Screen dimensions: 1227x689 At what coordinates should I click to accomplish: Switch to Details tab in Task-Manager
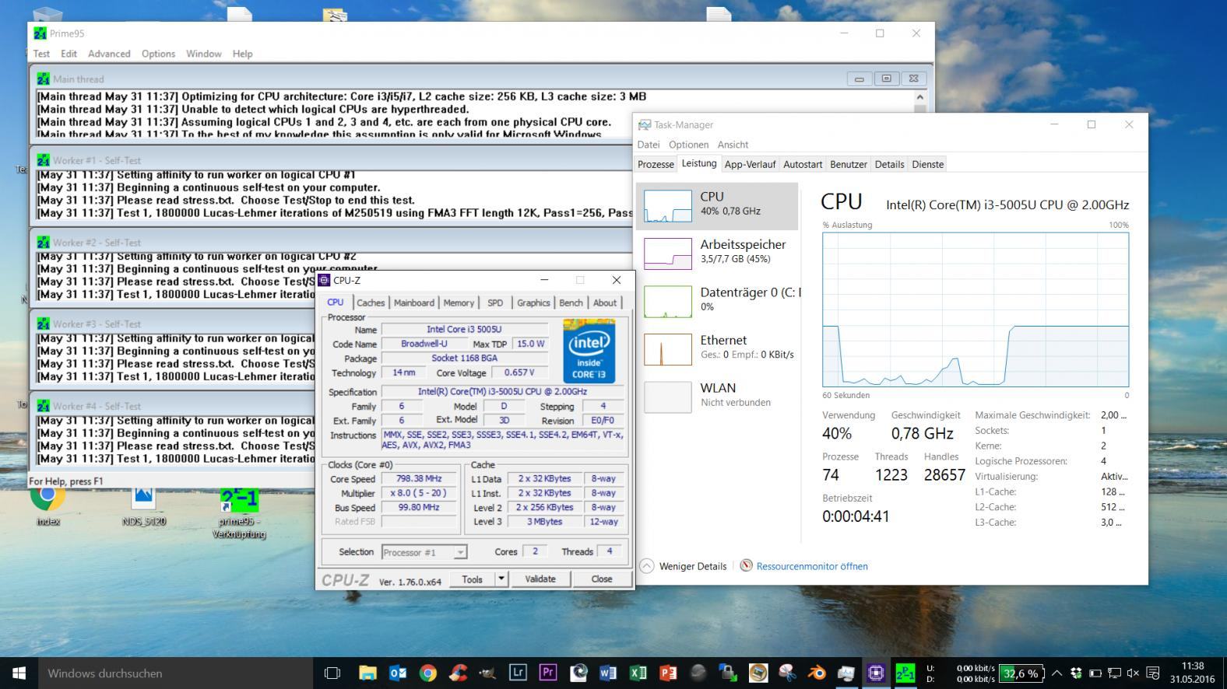pyautogui.click(x=889, y=164)
